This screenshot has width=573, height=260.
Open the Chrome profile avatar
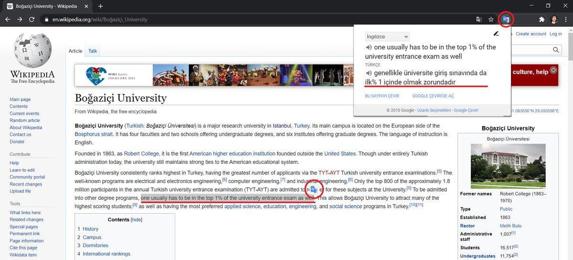click(x=554, y=20)
